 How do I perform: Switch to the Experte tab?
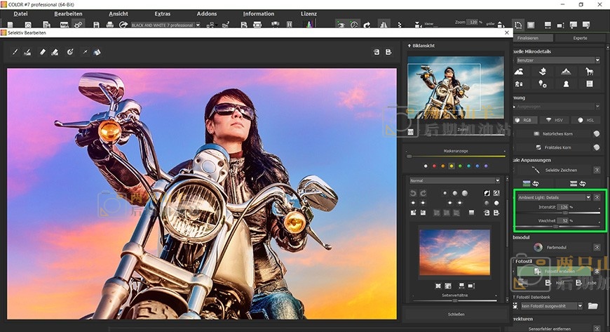click(x=580, y=38)
